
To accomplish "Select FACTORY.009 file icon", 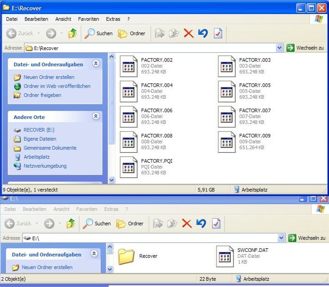I will (226, 142).
